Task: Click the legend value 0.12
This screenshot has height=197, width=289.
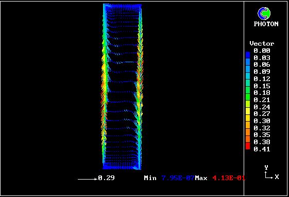Action: pyautogui.click(x=262, y=79)
